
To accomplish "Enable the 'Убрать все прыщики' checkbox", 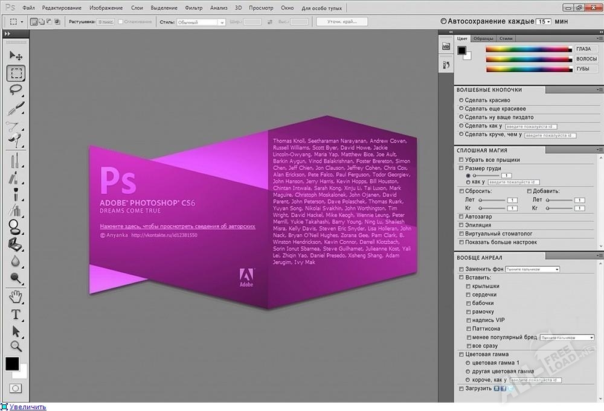I will (461, 160).
